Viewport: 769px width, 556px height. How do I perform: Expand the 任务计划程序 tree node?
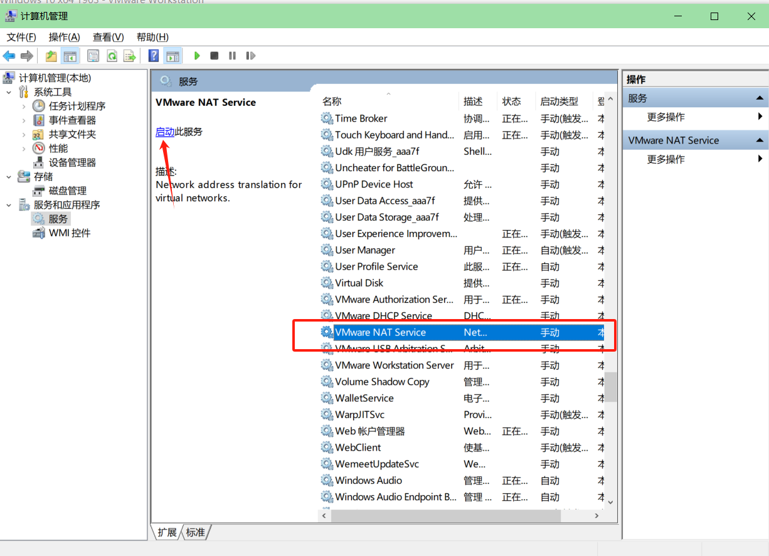(x=24, y=106)
